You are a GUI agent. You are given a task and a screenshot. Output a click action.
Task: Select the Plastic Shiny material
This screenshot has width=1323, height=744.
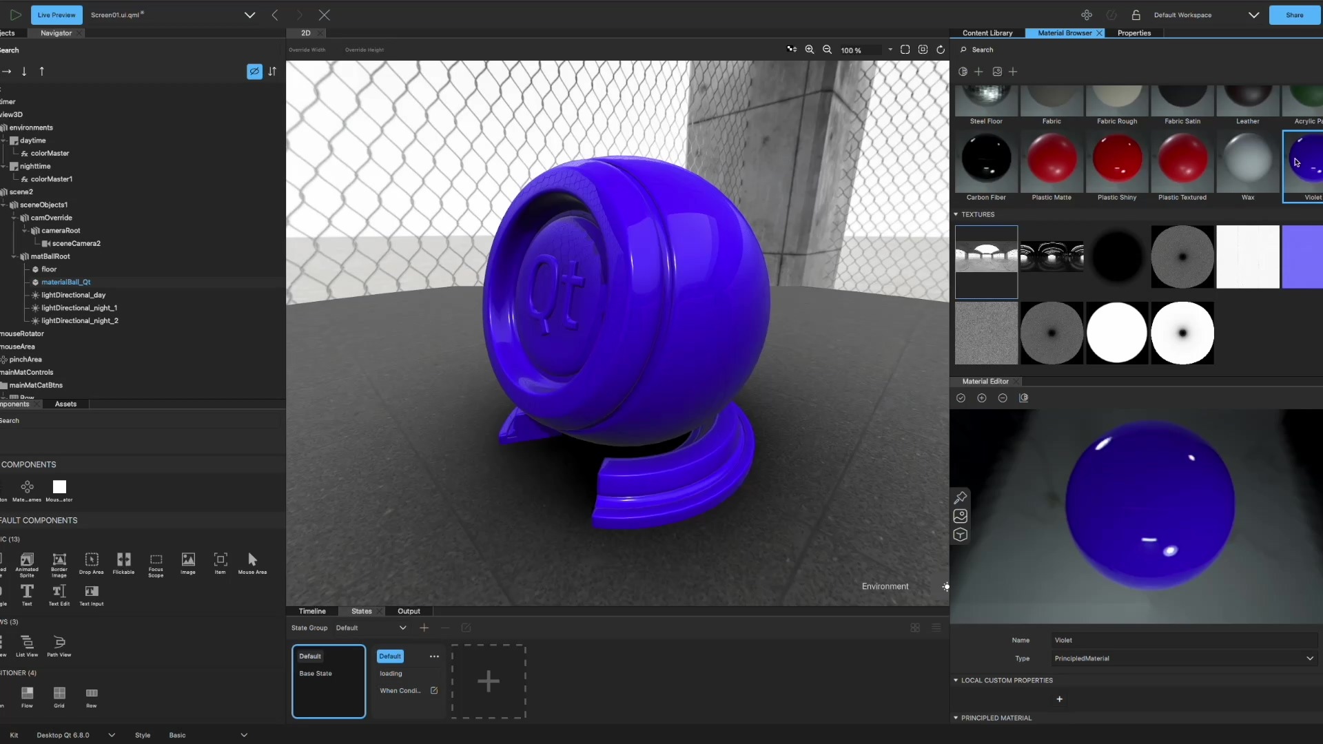(x=1117, y=165)
